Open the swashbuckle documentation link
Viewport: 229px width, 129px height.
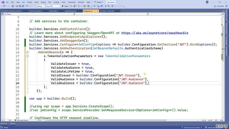coord(155,33)
